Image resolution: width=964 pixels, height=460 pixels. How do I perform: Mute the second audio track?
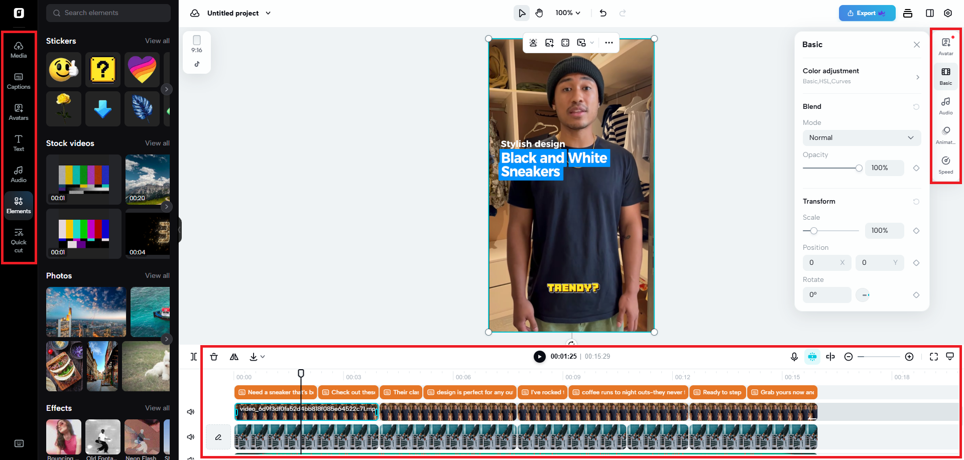click(x=190, y=436)
